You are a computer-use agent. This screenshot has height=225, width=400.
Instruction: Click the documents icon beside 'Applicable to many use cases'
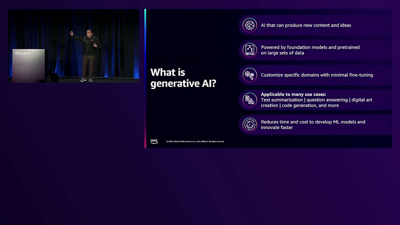tap(250, 100)
